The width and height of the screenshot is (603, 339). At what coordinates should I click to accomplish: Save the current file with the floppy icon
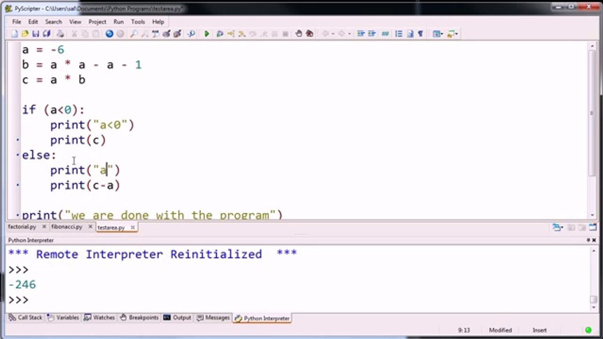(x=35, y=34)
